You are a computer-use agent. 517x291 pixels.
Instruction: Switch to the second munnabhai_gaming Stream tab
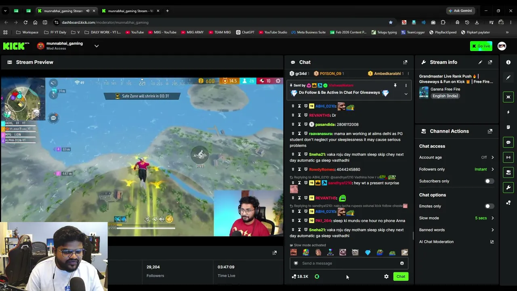[131, 11]
